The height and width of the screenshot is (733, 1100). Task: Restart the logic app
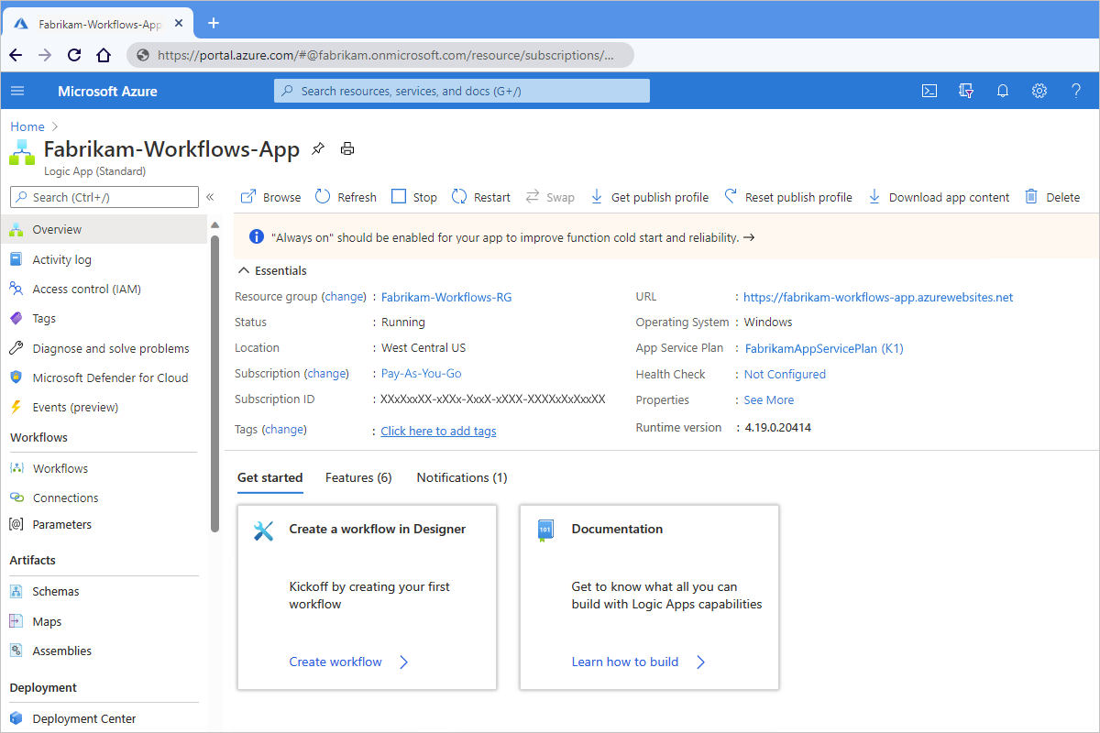coord(480,196)
